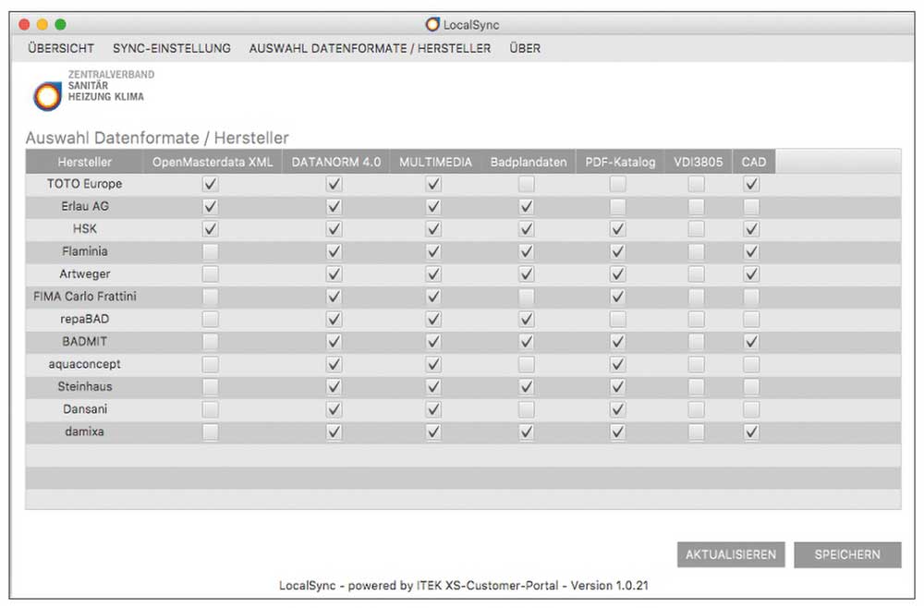Select the HSK manufacturer name
Image resolution: width=924 pixels, height=608 pixels.
[x=84, y=229]
